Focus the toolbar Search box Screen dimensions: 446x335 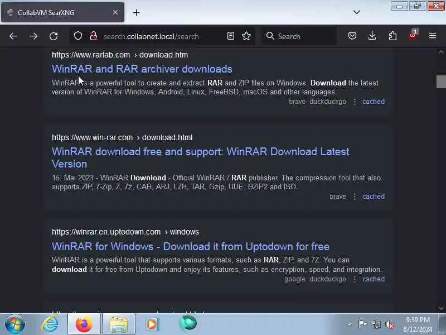point(299,36)
